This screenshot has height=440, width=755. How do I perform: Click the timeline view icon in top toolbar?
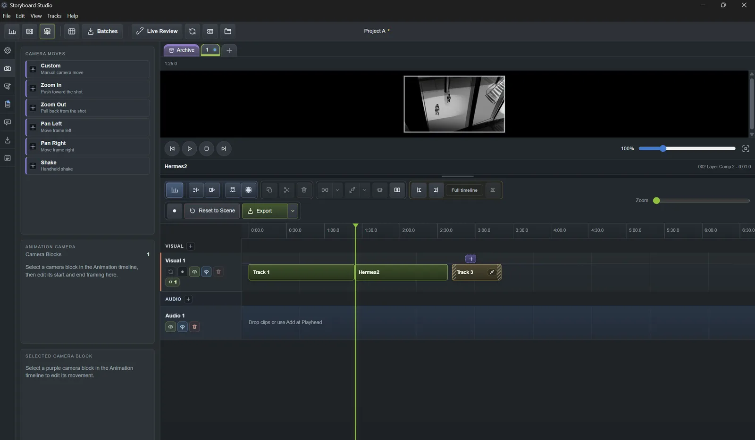pos(12,32)
